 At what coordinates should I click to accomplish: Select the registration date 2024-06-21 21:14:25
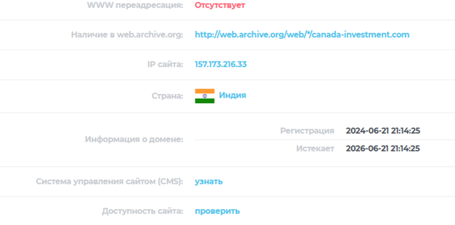(x=383, y=131)
